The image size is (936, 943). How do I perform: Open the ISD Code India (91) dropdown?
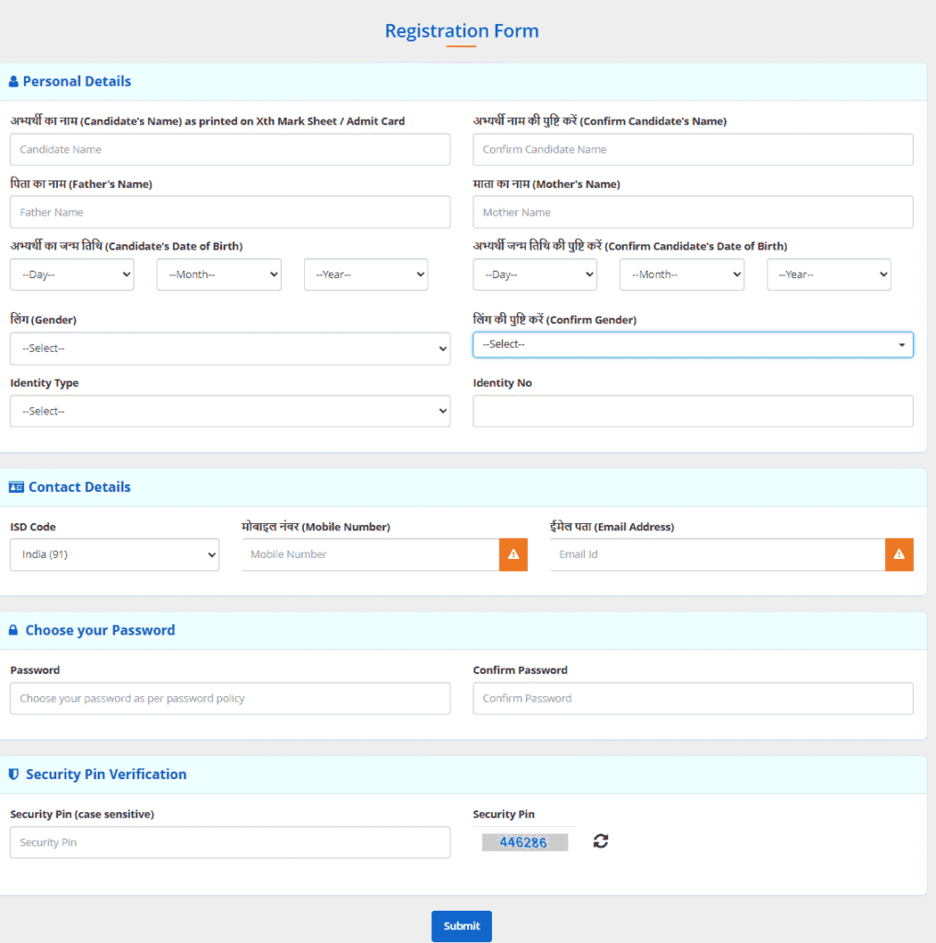click(x=114, y=554)
